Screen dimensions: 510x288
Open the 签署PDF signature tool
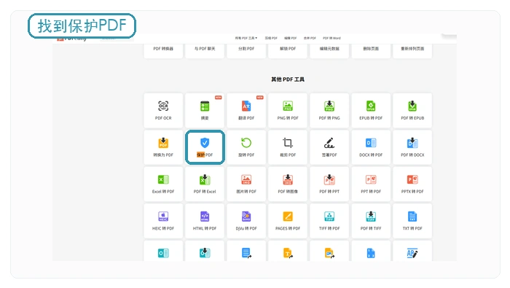click(x=329, y=147)
